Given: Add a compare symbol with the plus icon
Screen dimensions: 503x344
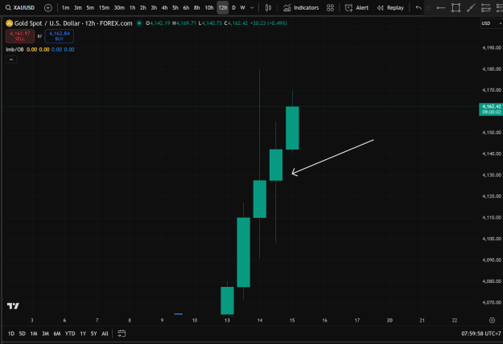Looking at the screenshot, I should (x=48, y=8).
